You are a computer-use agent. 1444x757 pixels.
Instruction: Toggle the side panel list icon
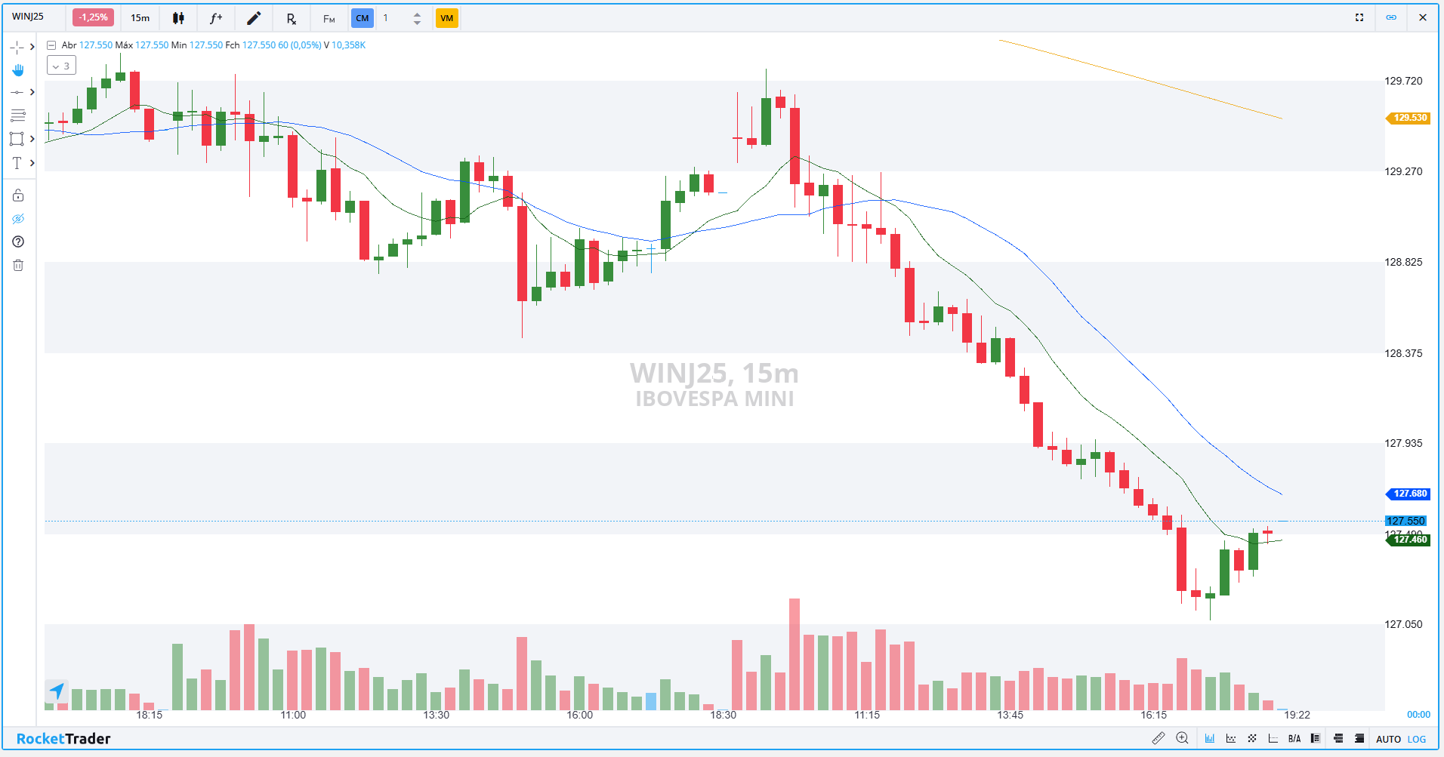pyautogui.click(x=1316, y=739)
